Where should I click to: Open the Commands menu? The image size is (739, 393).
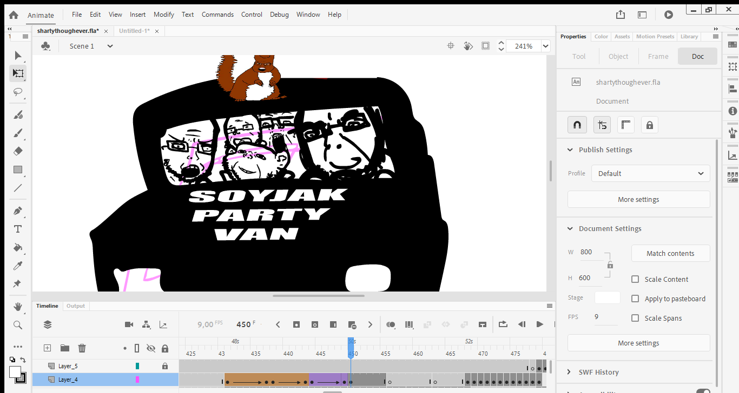[x=217, y=15]
